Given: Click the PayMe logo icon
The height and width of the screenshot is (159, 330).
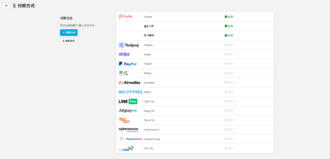Looking at the screenshot, I should pyautogui.click(x=126, y=16).
